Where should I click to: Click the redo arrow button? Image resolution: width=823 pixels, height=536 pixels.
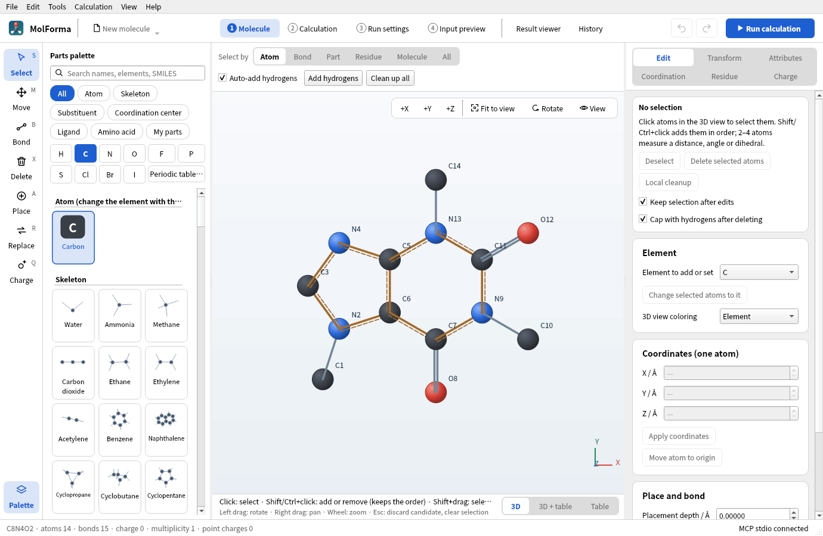[707, 29]
